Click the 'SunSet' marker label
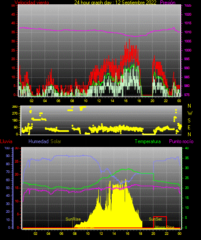Viewport: 201px width, 240px height. [x=155, y=219]
